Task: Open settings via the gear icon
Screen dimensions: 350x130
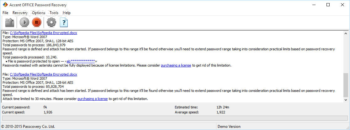Action: [51, 22]
